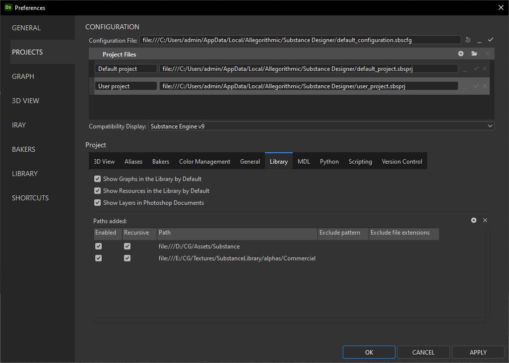Select PROJECTS preferences category

coord(43,52)
